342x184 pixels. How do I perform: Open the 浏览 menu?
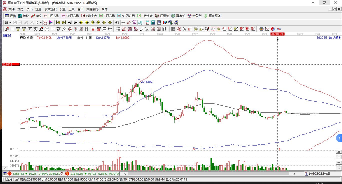coord(20,9)
